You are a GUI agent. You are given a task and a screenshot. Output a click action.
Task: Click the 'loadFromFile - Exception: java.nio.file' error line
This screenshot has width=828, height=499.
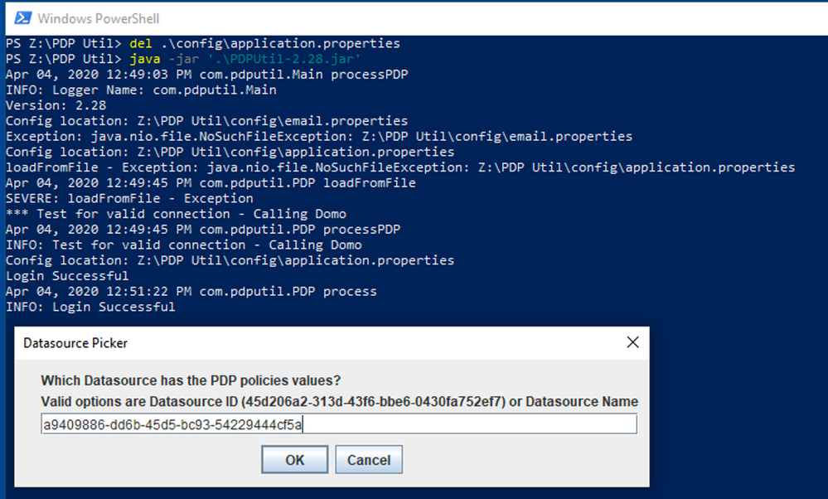[x=400, y=167]
